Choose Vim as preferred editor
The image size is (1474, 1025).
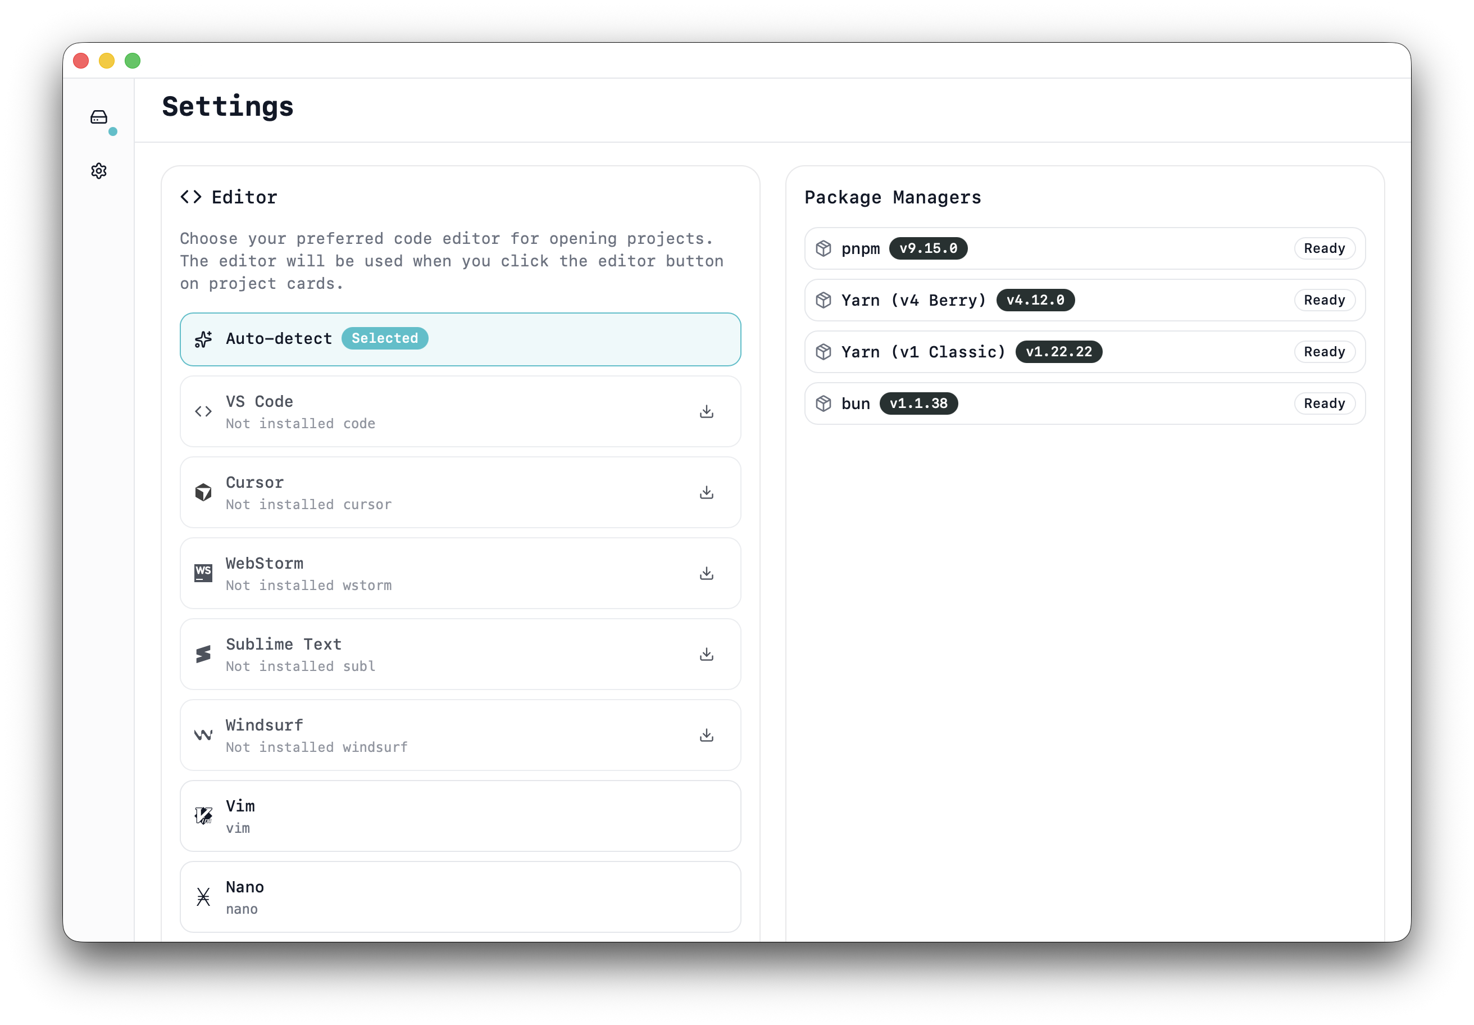tap(460, 815)
